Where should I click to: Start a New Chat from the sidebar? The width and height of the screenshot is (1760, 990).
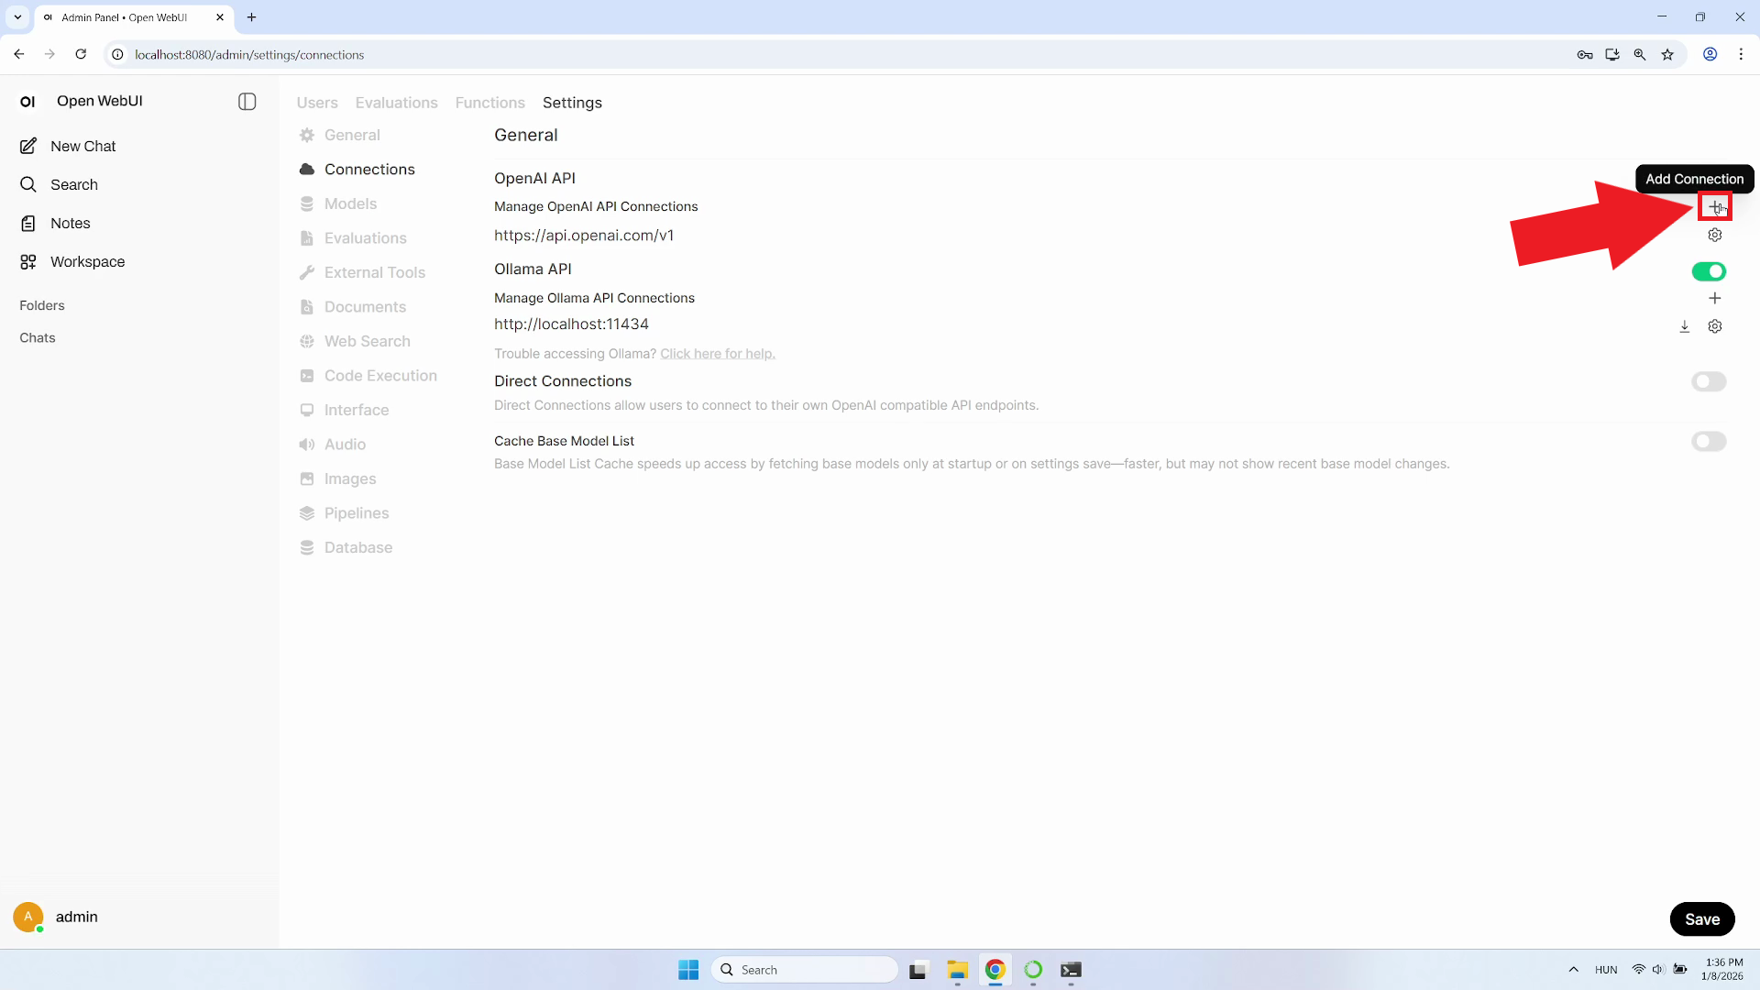82,147
